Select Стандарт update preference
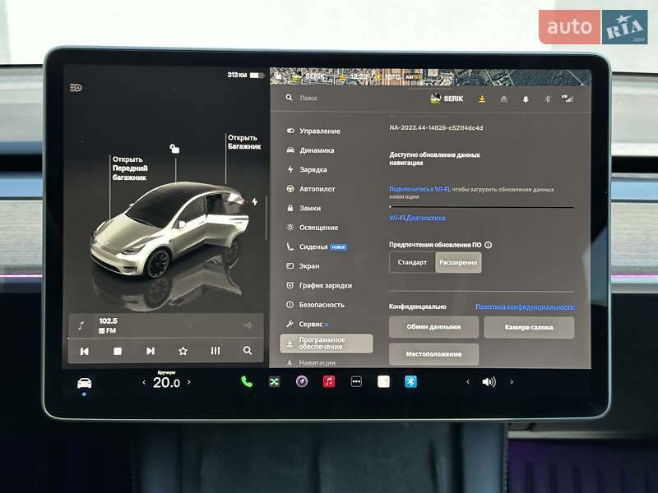Image resolution: width=658 pixels, height=493 pixels. point(412,262)
